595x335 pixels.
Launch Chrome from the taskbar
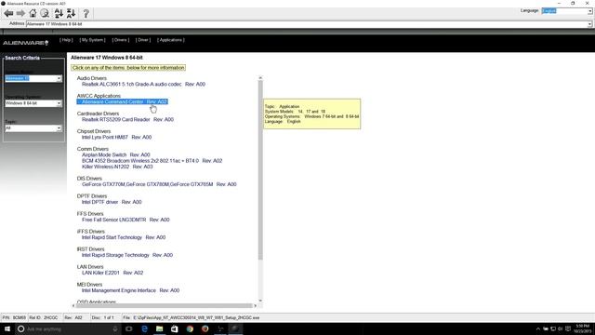pos(190,328)
